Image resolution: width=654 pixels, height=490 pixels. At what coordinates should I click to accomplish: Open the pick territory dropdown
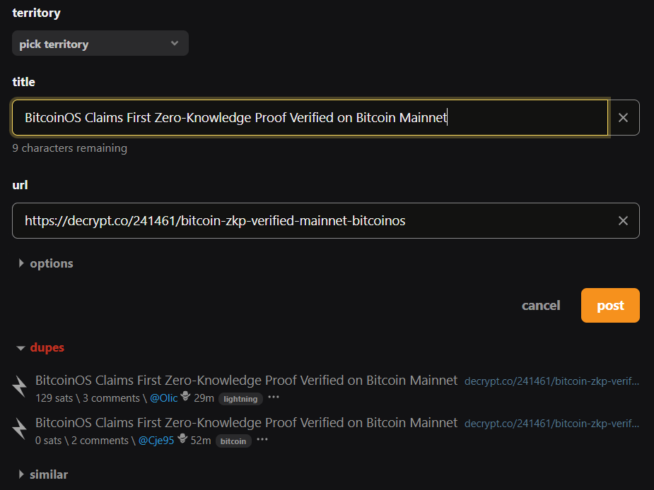click(x=100, y=44)
